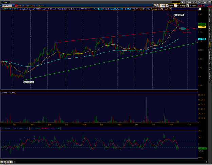Select the Charts tab
The width and height of the screenshot is (212, 165).
[6, 2]
